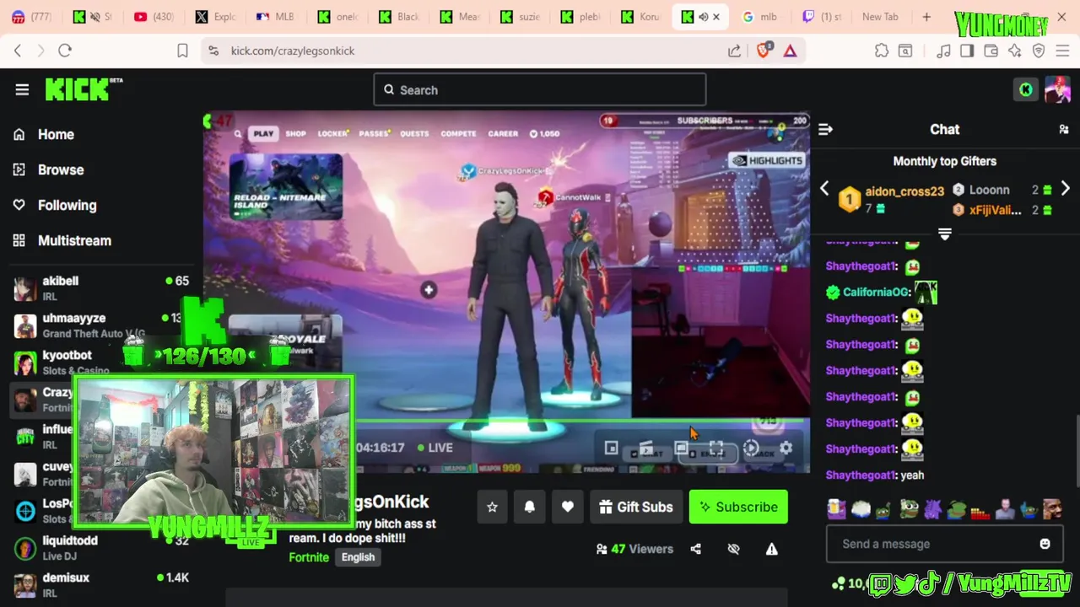Bookmark this page with bookmark icon
Image resolution: width=1080 pixels, height=607 pixels.
pos(182,51)
